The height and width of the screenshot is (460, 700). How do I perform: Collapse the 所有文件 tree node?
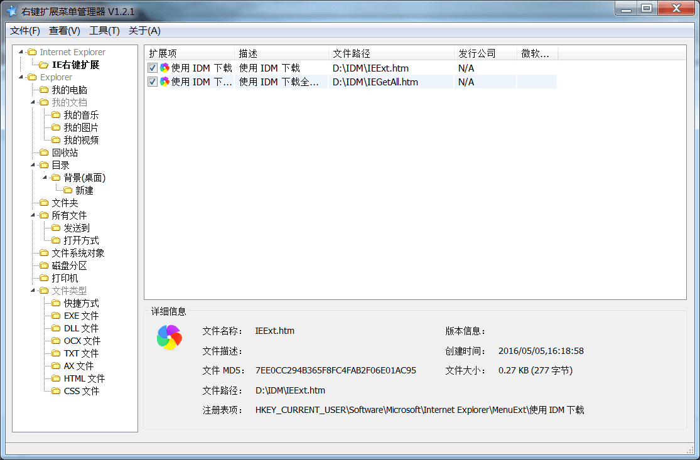click(x=33, y=215)
